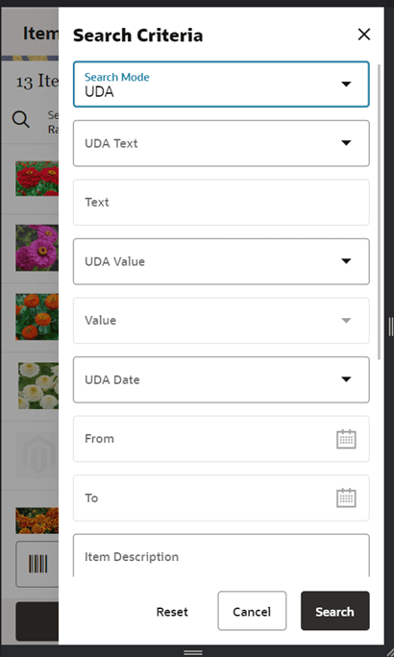Select the red zinnia thumbnail

37,179
